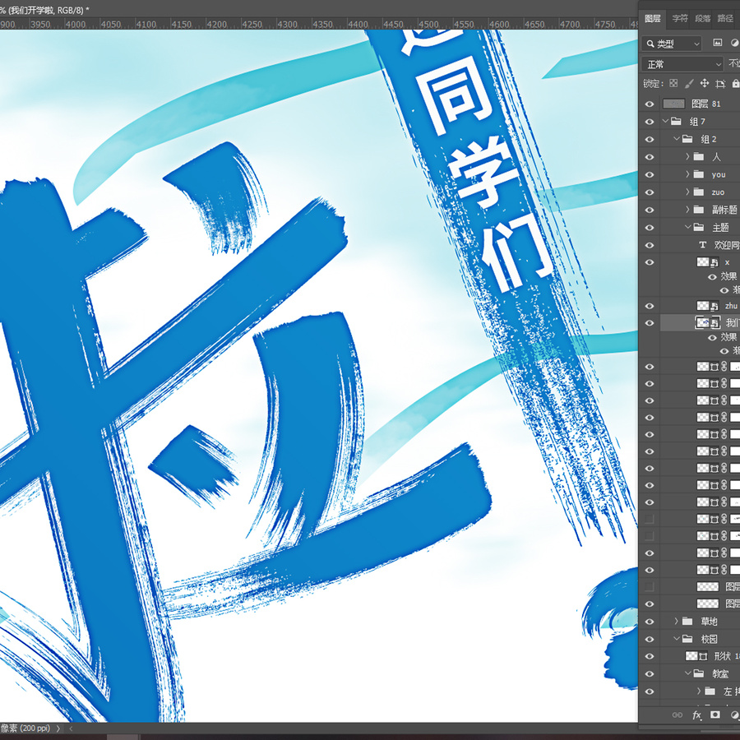740x740 pixels.
Task: Click the horizontal ruler at 4300
Action: click(287, 24)
